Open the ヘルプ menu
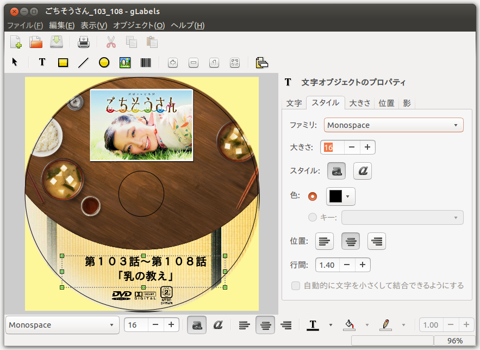The height and width of the screenshot is (350, 480). (188, 25)
